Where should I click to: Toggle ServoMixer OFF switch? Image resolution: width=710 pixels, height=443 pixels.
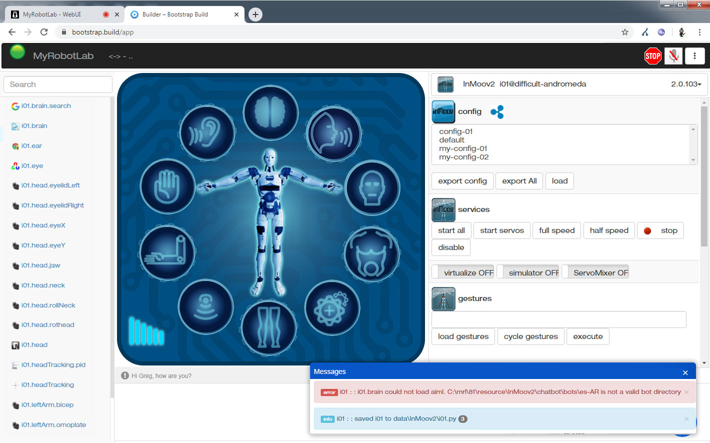click(595, 272)
